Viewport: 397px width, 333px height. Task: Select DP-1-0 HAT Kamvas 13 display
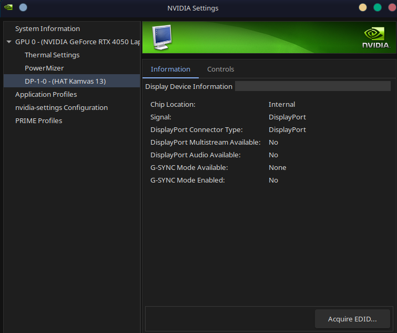point(65,82)
